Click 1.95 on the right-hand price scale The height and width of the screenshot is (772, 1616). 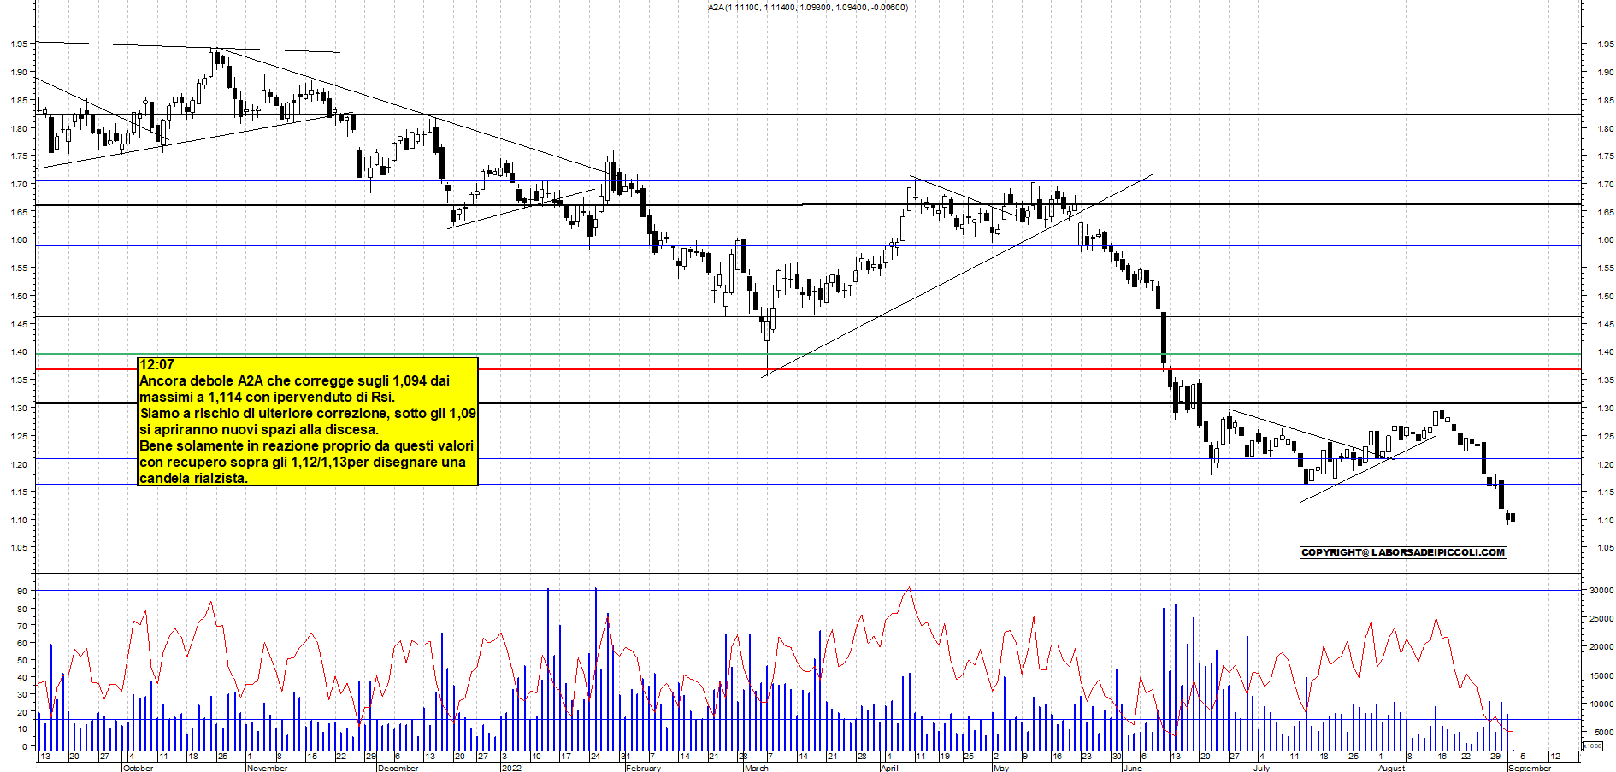1605,44
